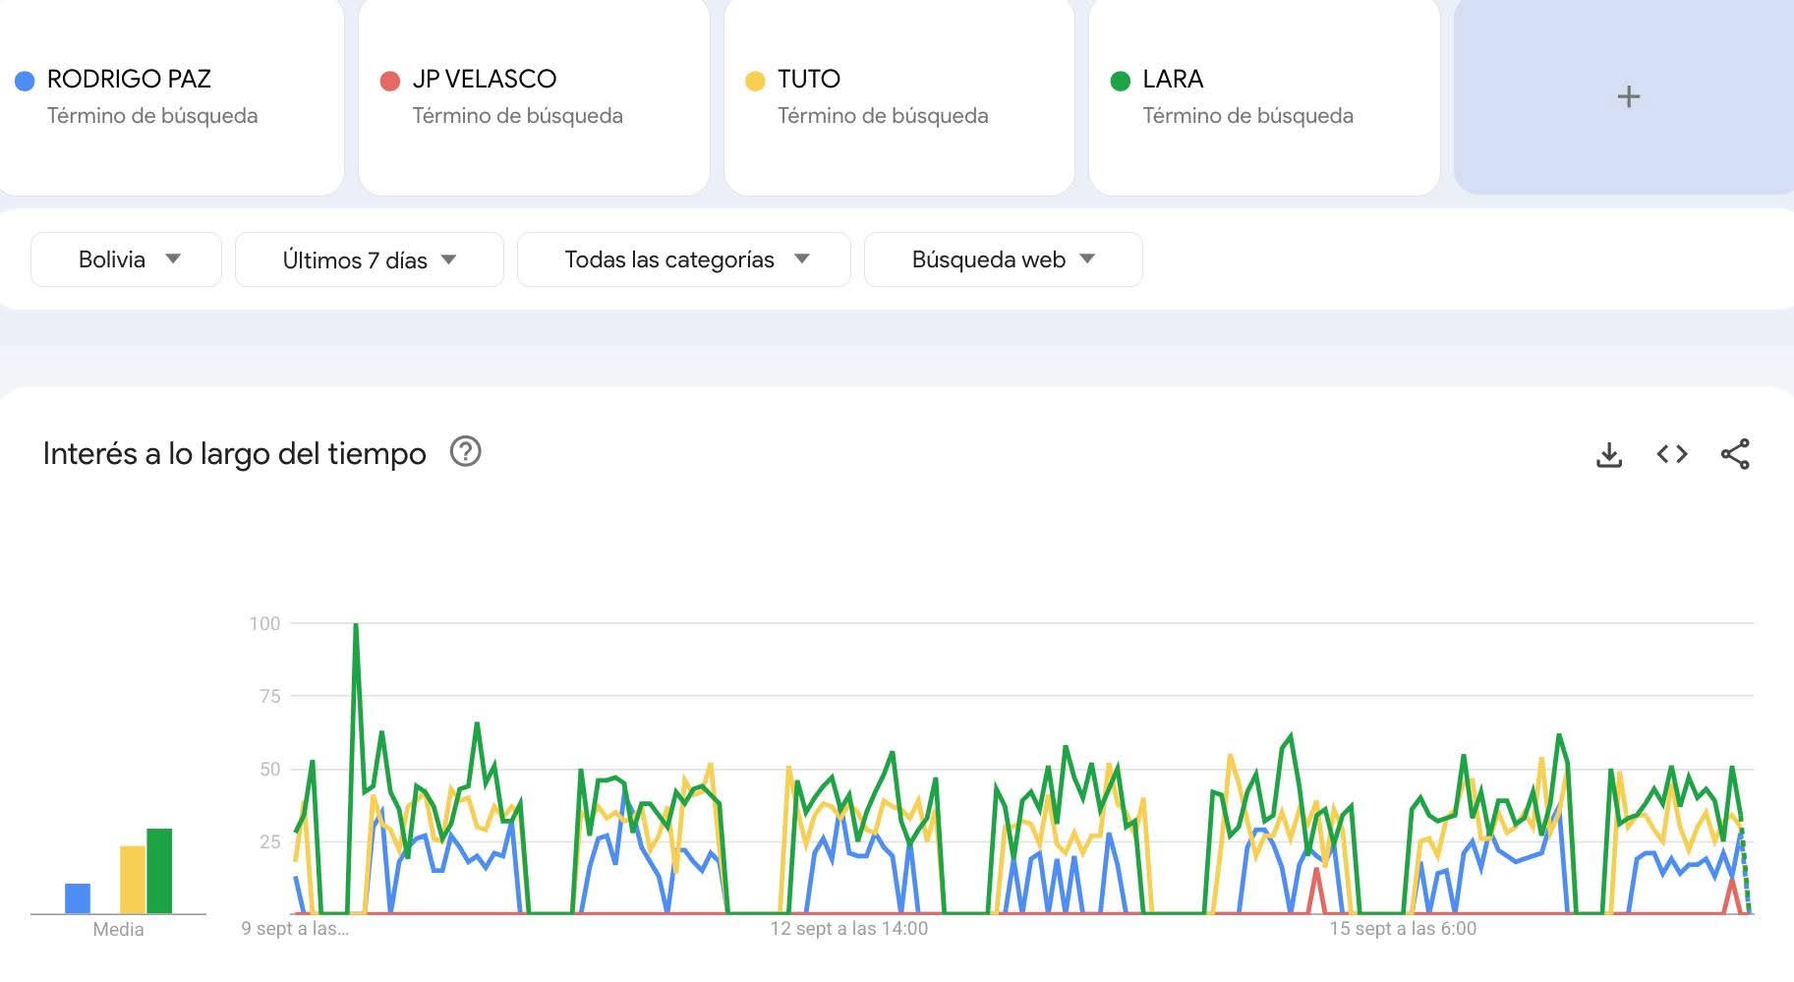Open the Bolivia region dropdown
The height and width of the screenshot is (982, 1794).
click(126, 260)
